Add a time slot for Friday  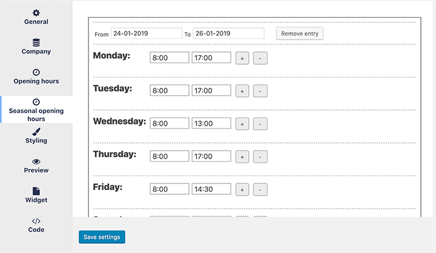(x=242, y=189)
